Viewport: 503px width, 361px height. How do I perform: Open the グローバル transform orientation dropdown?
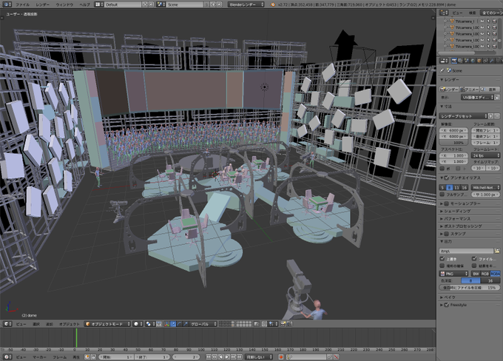[x=202, y=324]
